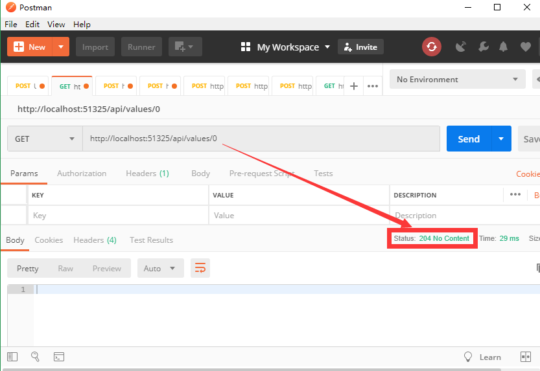540x371 pixels.
Task: Click the Cookies link
Action: coord(528,174)
